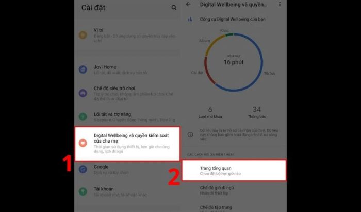Open Chế độ giờ đi ngủ setting
The image size is (361, 212).
(234, 190)
